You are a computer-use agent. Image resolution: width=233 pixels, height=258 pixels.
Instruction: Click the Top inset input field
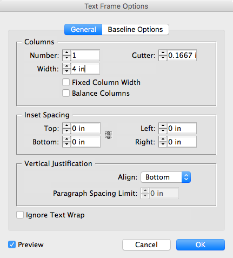click(x=85, y=128)
